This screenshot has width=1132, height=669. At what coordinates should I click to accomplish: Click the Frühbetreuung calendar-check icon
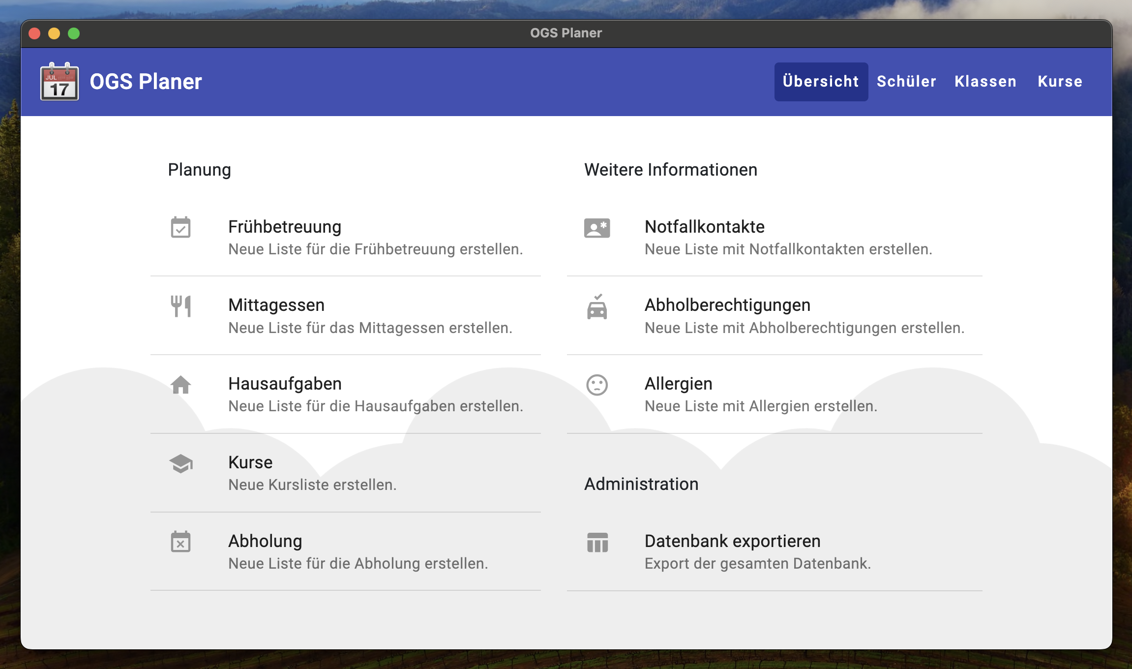pyautogui.click(x=180, y=228)
